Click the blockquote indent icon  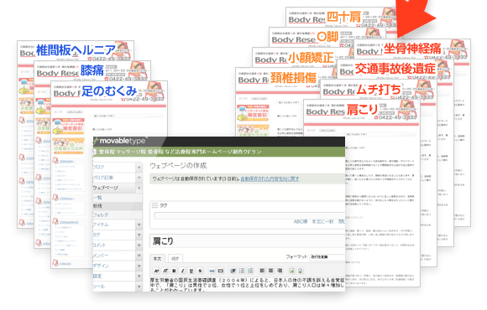pos(233,271)
